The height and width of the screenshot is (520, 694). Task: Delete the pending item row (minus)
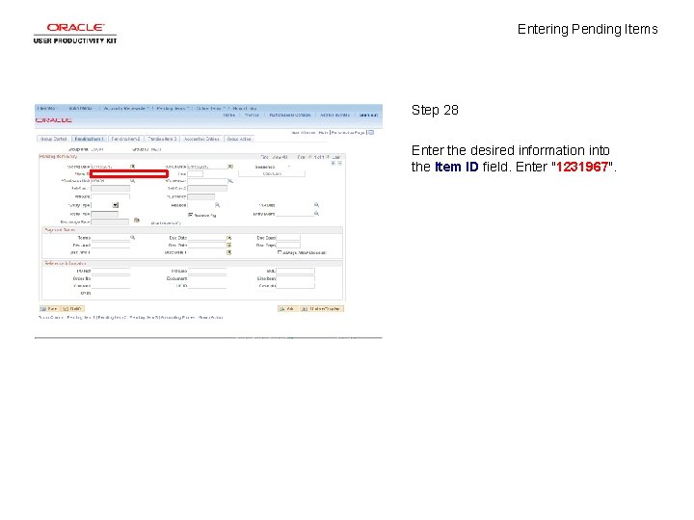point(340,163)
